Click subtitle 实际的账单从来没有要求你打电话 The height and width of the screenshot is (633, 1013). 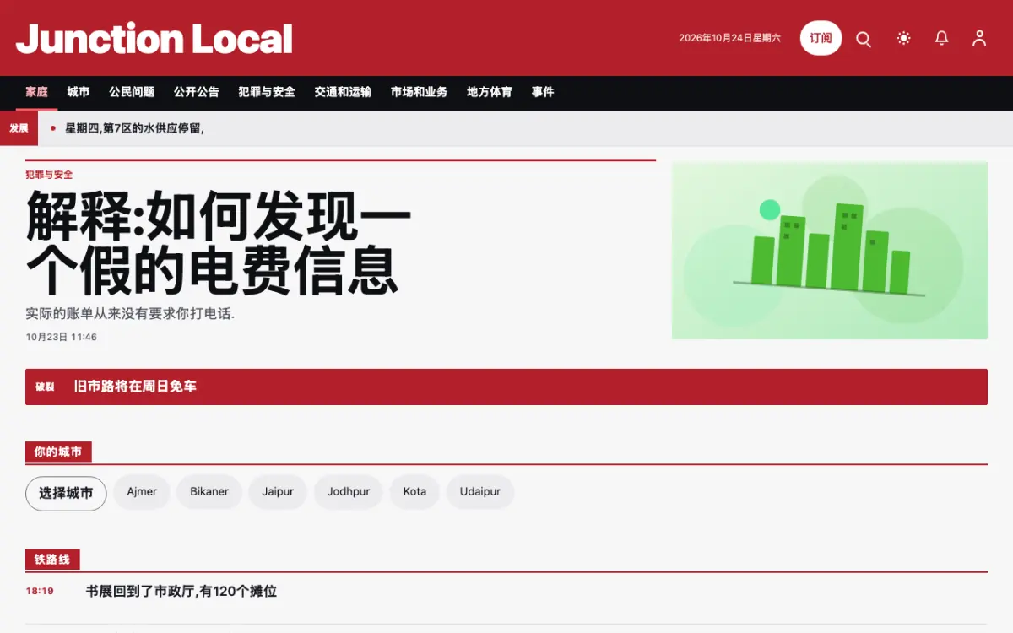pos(130,313)
